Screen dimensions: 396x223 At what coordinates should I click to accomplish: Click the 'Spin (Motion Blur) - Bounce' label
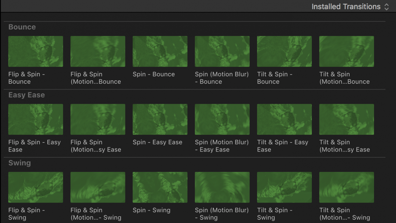(222, 78)
